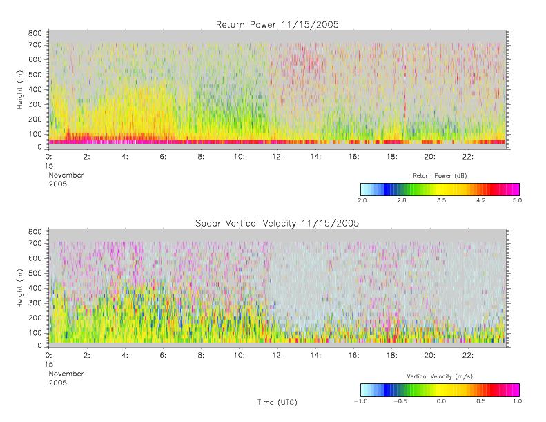Image resolution: width=546 pixels, height=422 pixels.
Task: Click the "4:" time tick under Vertical Velocity plot
Action: click(125, 356)
